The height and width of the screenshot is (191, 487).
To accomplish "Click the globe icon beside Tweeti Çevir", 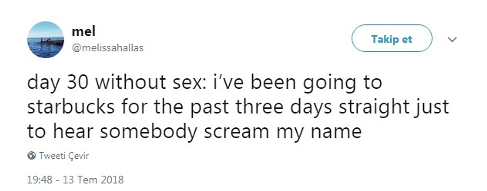I will point(31,155).
